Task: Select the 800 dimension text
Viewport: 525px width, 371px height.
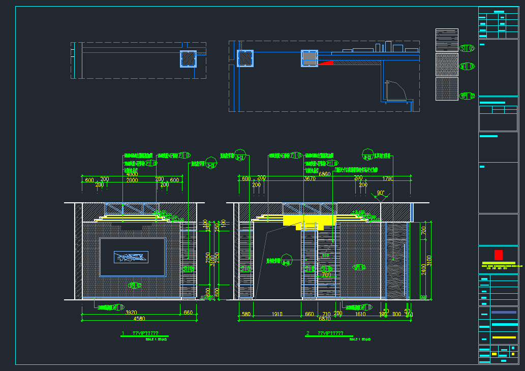Action: click(x=396, y=314)
